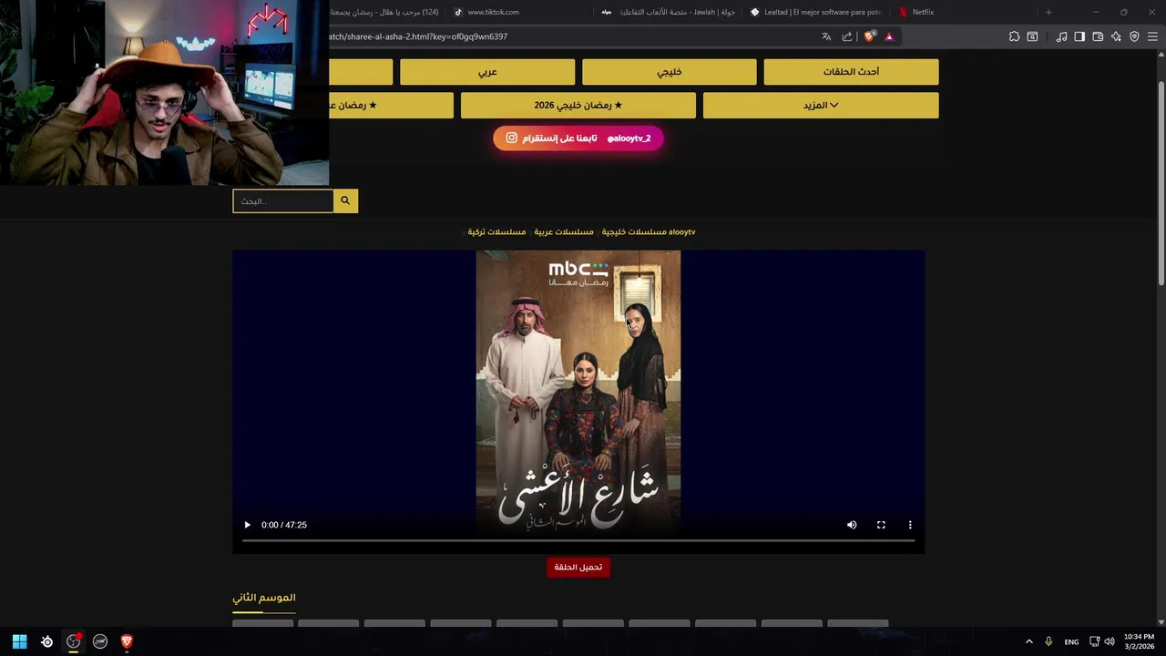Image resolution: width=1166 pixels, height=656 pixels.
Task: Switch to the Lealtad browser tab
Action: point(817,12)
